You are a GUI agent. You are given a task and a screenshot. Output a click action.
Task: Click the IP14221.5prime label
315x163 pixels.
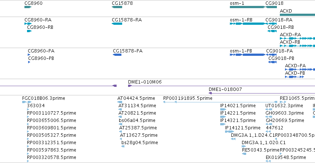[238, 113]
